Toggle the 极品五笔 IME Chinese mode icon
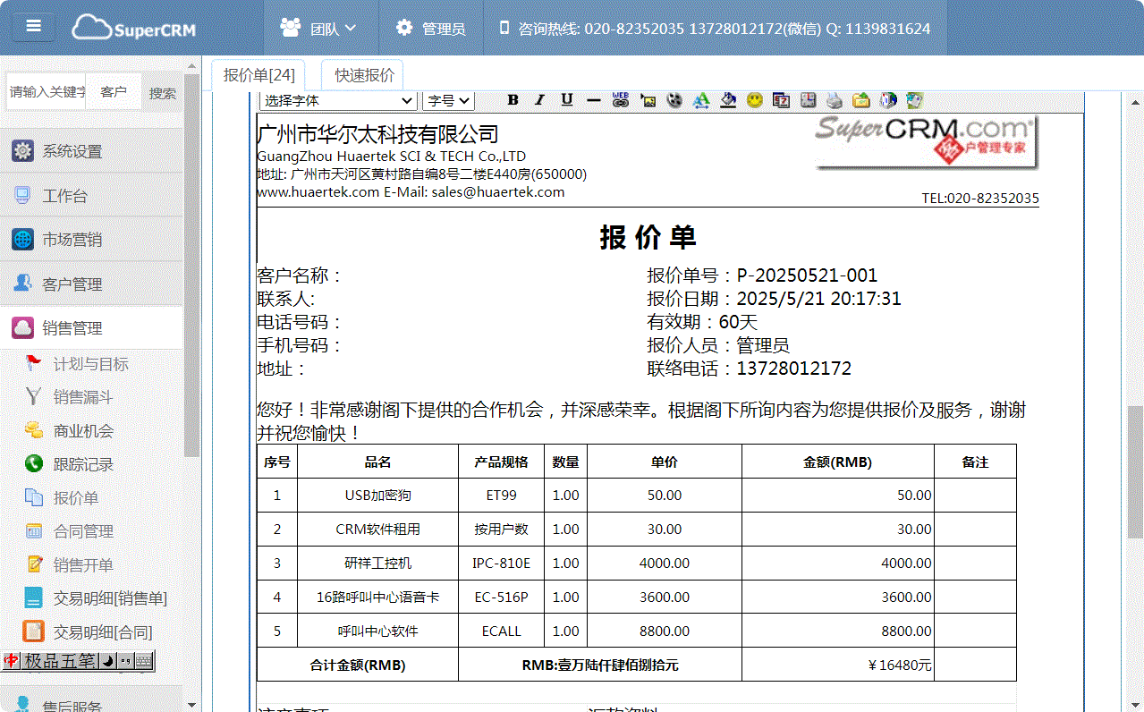The image size is (1144, 712). 12,661
